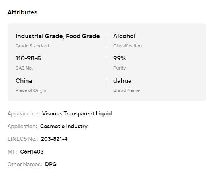This screenshot has width=210, height=181.
Task: Select the Industrial Grade, Food Grade value
Action: tap(58, 36)
